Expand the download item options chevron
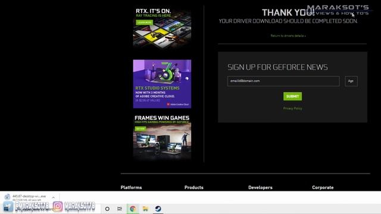Image resolution: width=381 pixels, height=214 pixels. (x=54, y=197)
